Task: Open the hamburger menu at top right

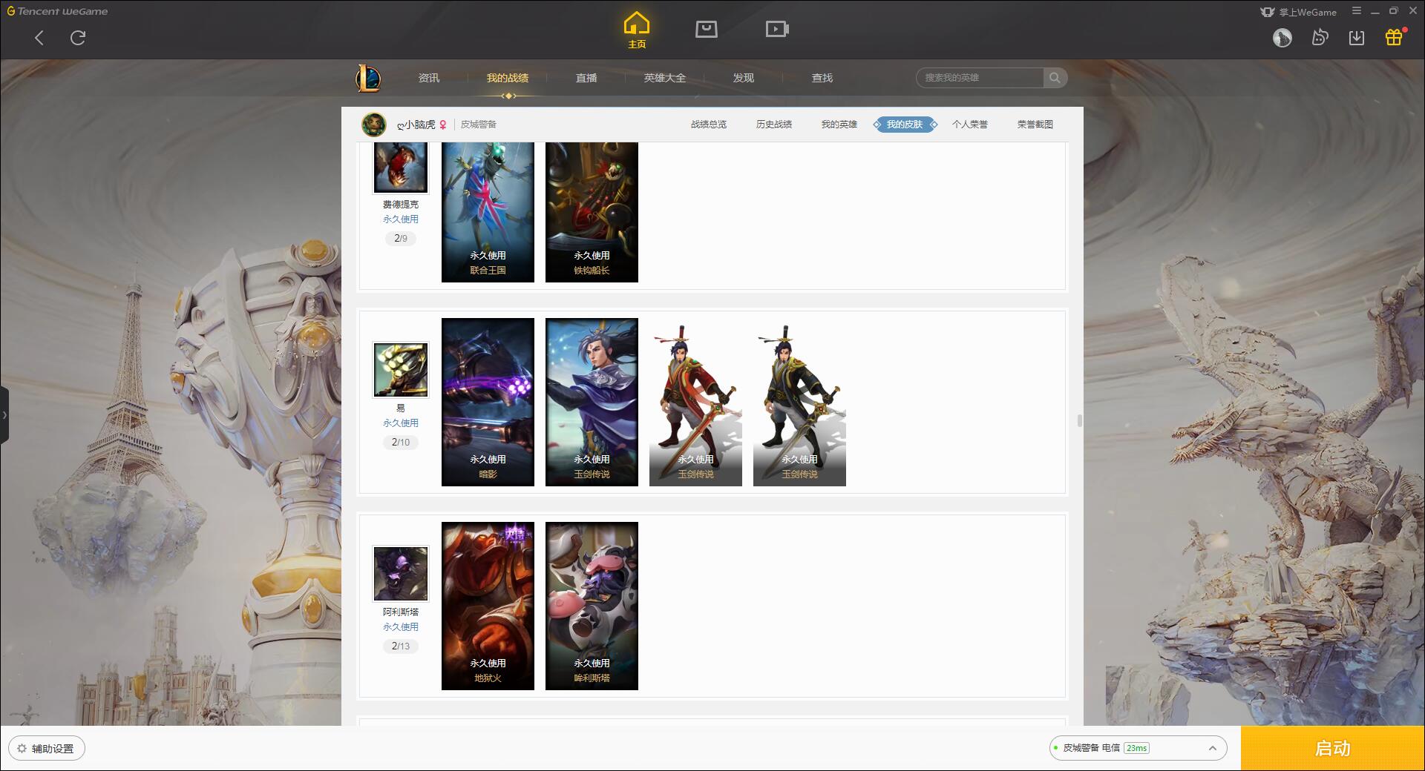Action: 1356,11
